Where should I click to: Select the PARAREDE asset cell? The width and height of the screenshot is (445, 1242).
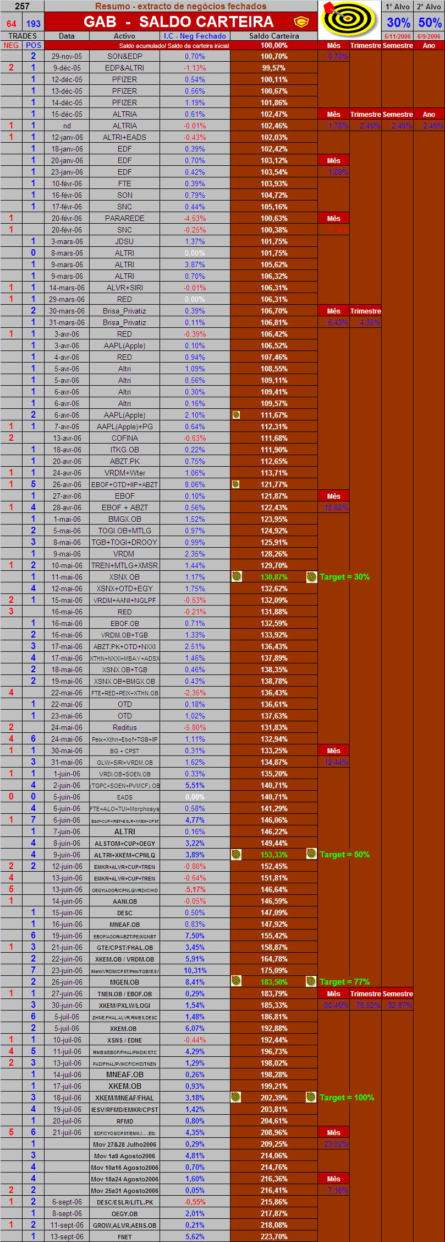point(124,218)
